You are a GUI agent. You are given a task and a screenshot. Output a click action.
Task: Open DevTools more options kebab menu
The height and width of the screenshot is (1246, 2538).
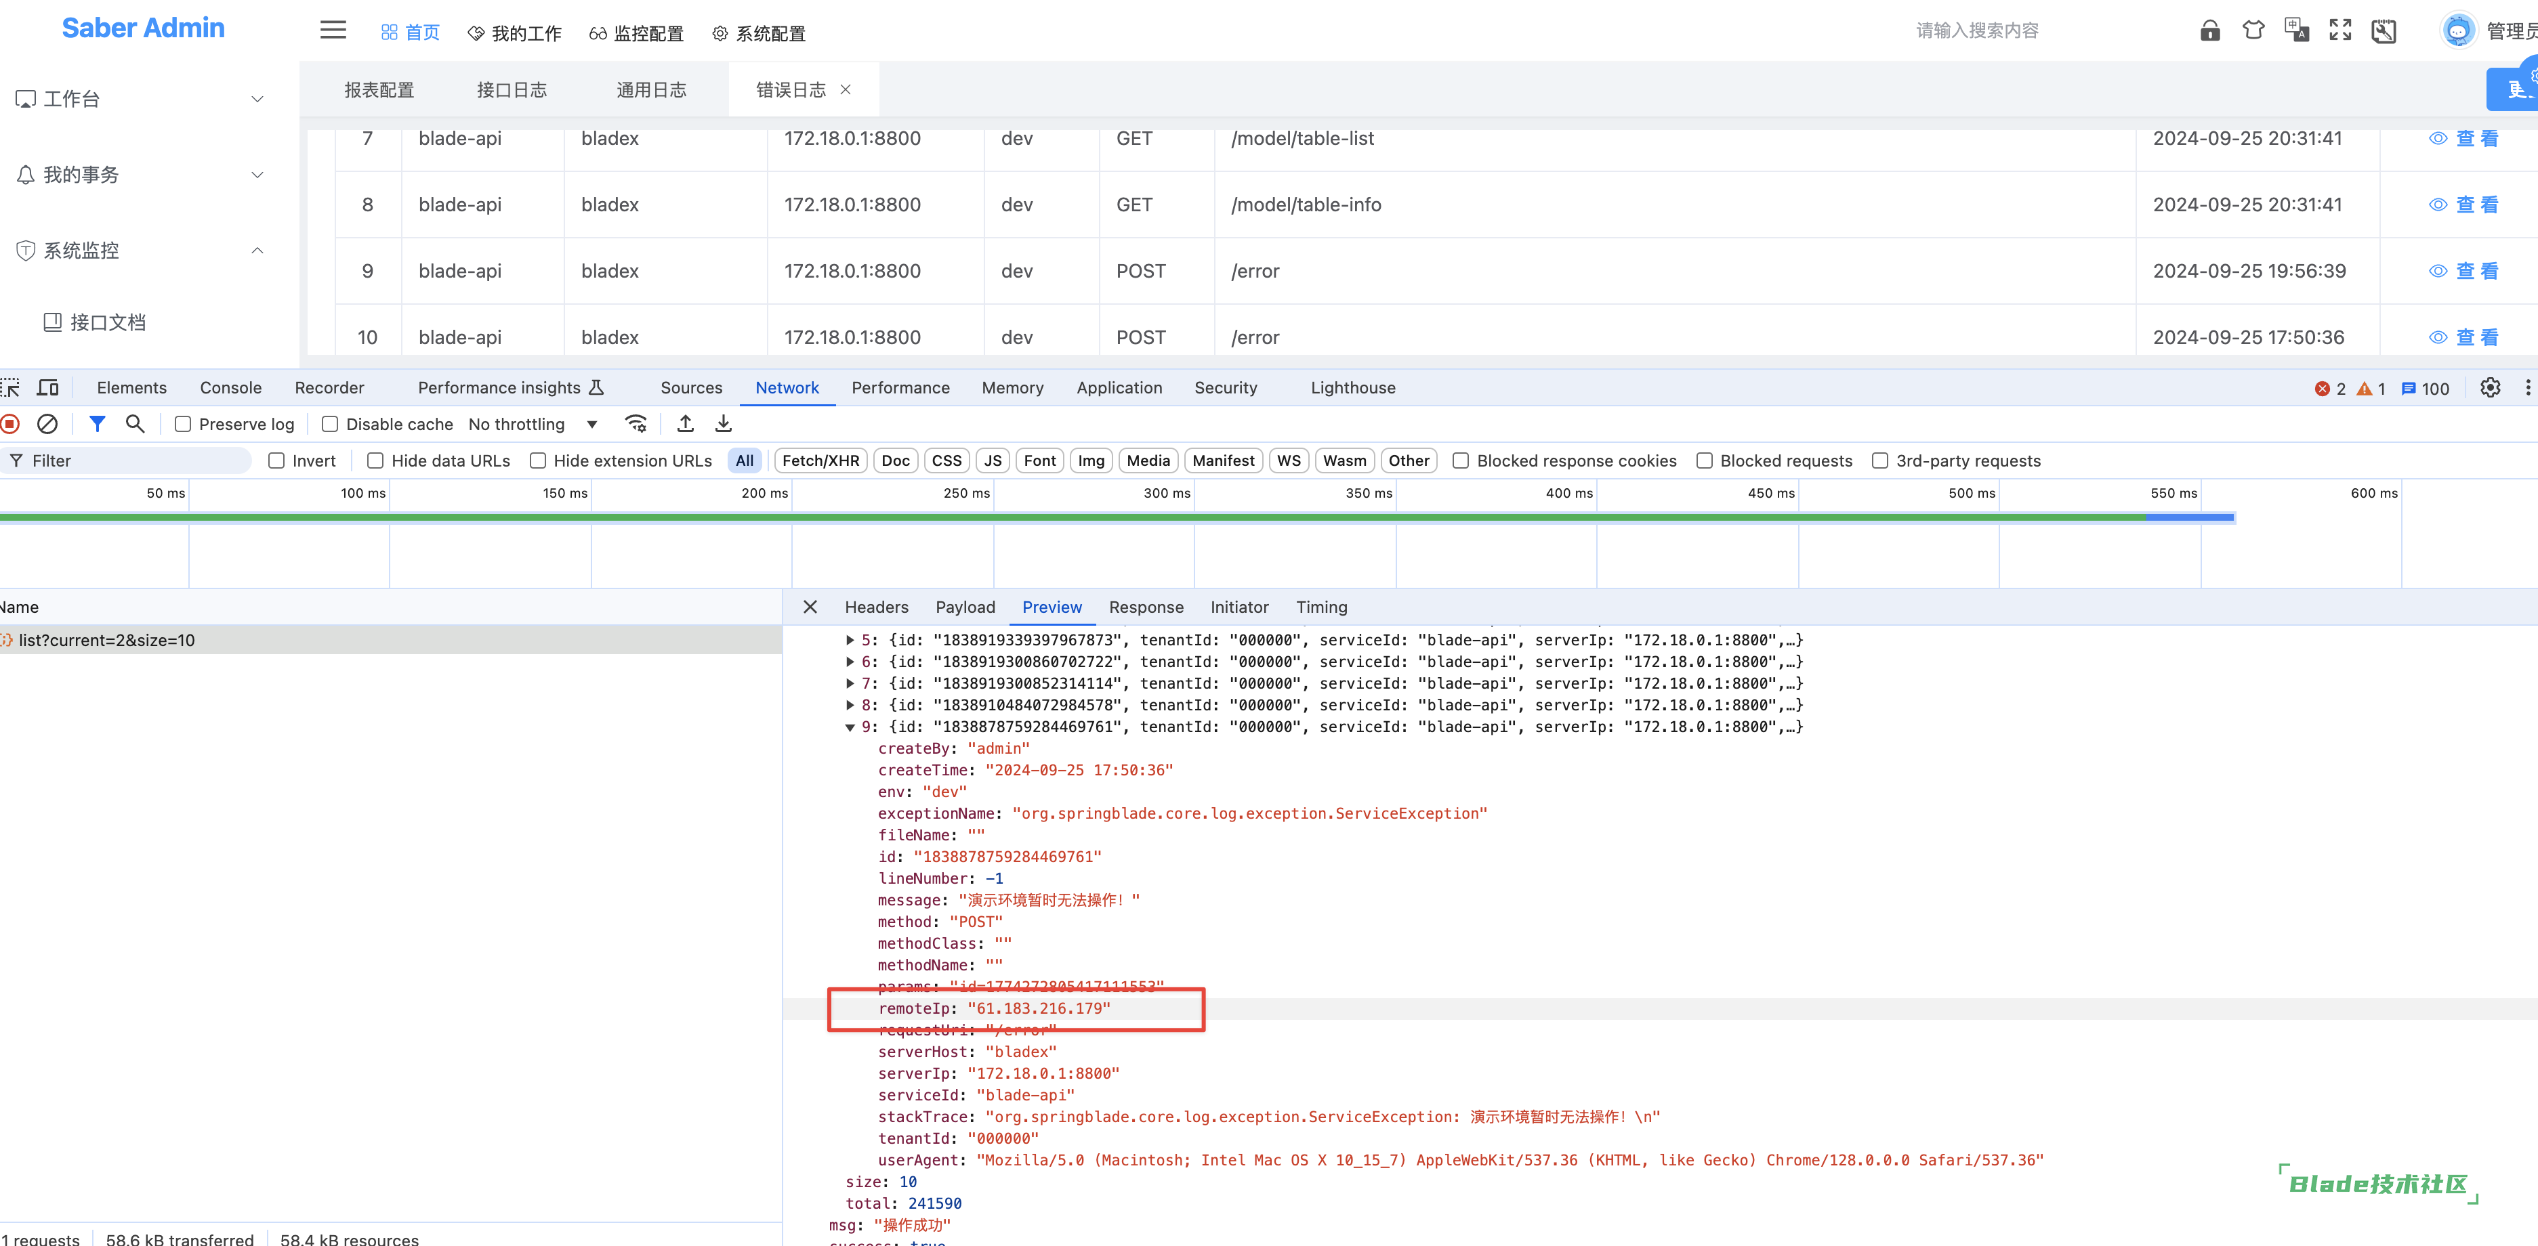2527,388
